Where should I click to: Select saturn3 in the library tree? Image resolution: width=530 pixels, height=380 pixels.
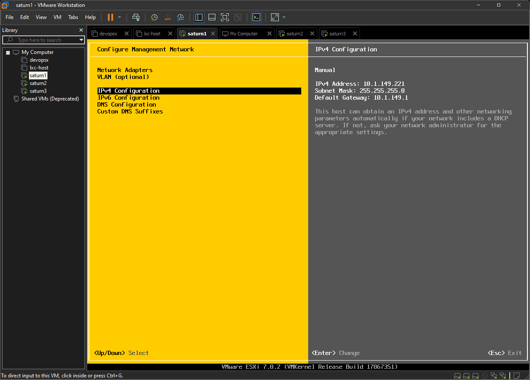[x=38, y=91]
